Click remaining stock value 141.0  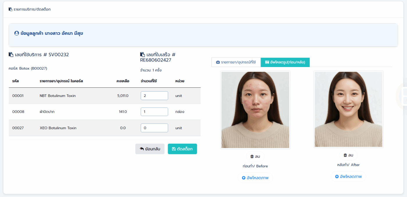[x=123, y=112]
